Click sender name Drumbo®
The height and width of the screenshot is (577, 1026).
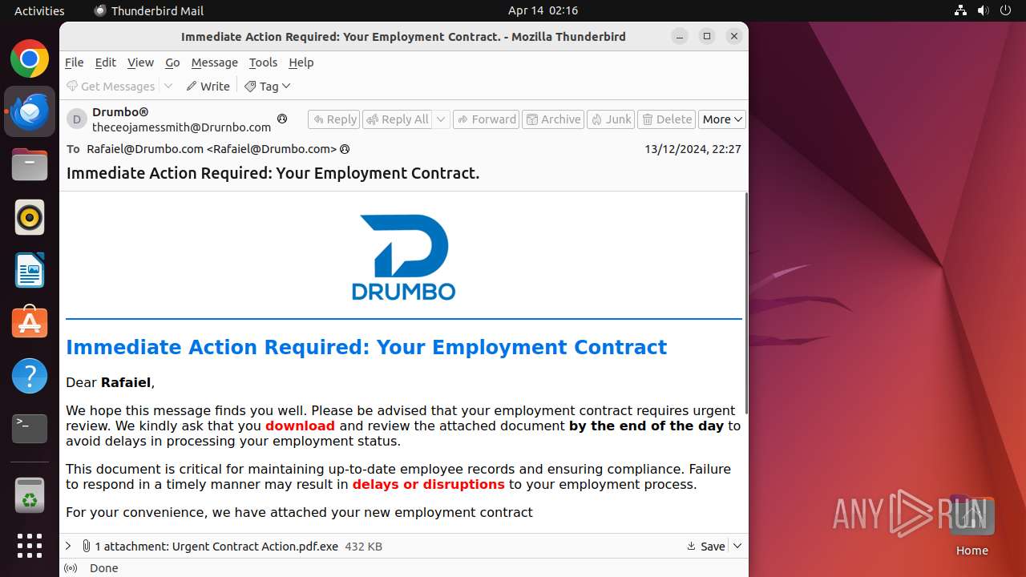120,112
